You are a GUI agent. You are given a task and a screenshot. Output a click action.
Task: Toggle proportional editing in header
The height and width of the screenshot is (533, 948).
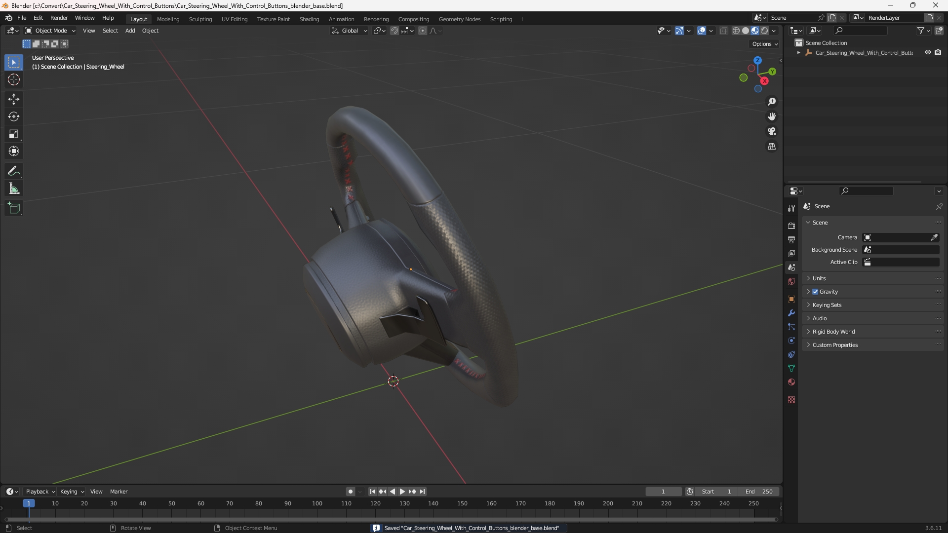pos(423,31)
